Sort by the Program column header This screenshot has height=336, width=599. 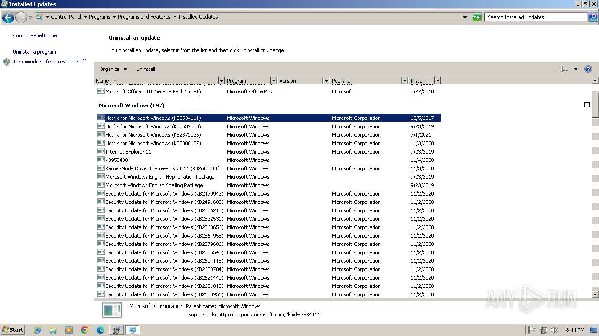tap(248, 81)
